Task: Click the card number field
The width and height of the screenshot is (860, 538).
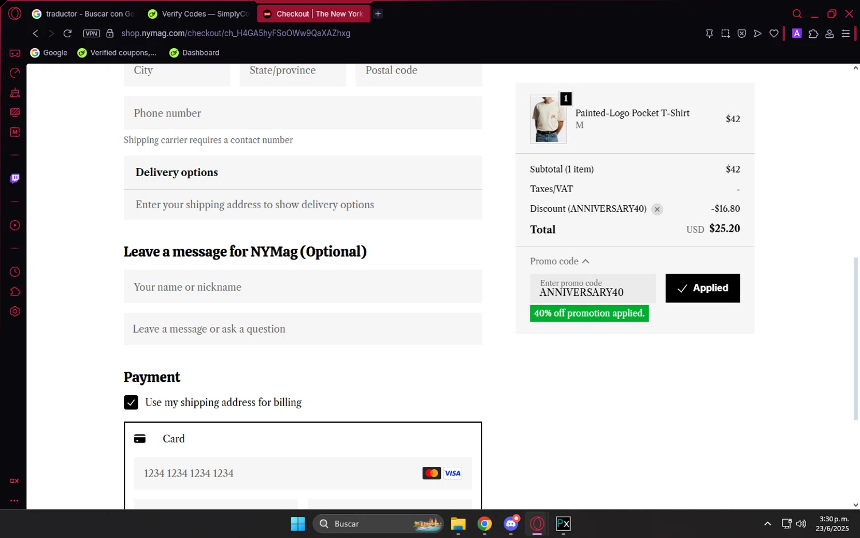Action: pos(303,473)
